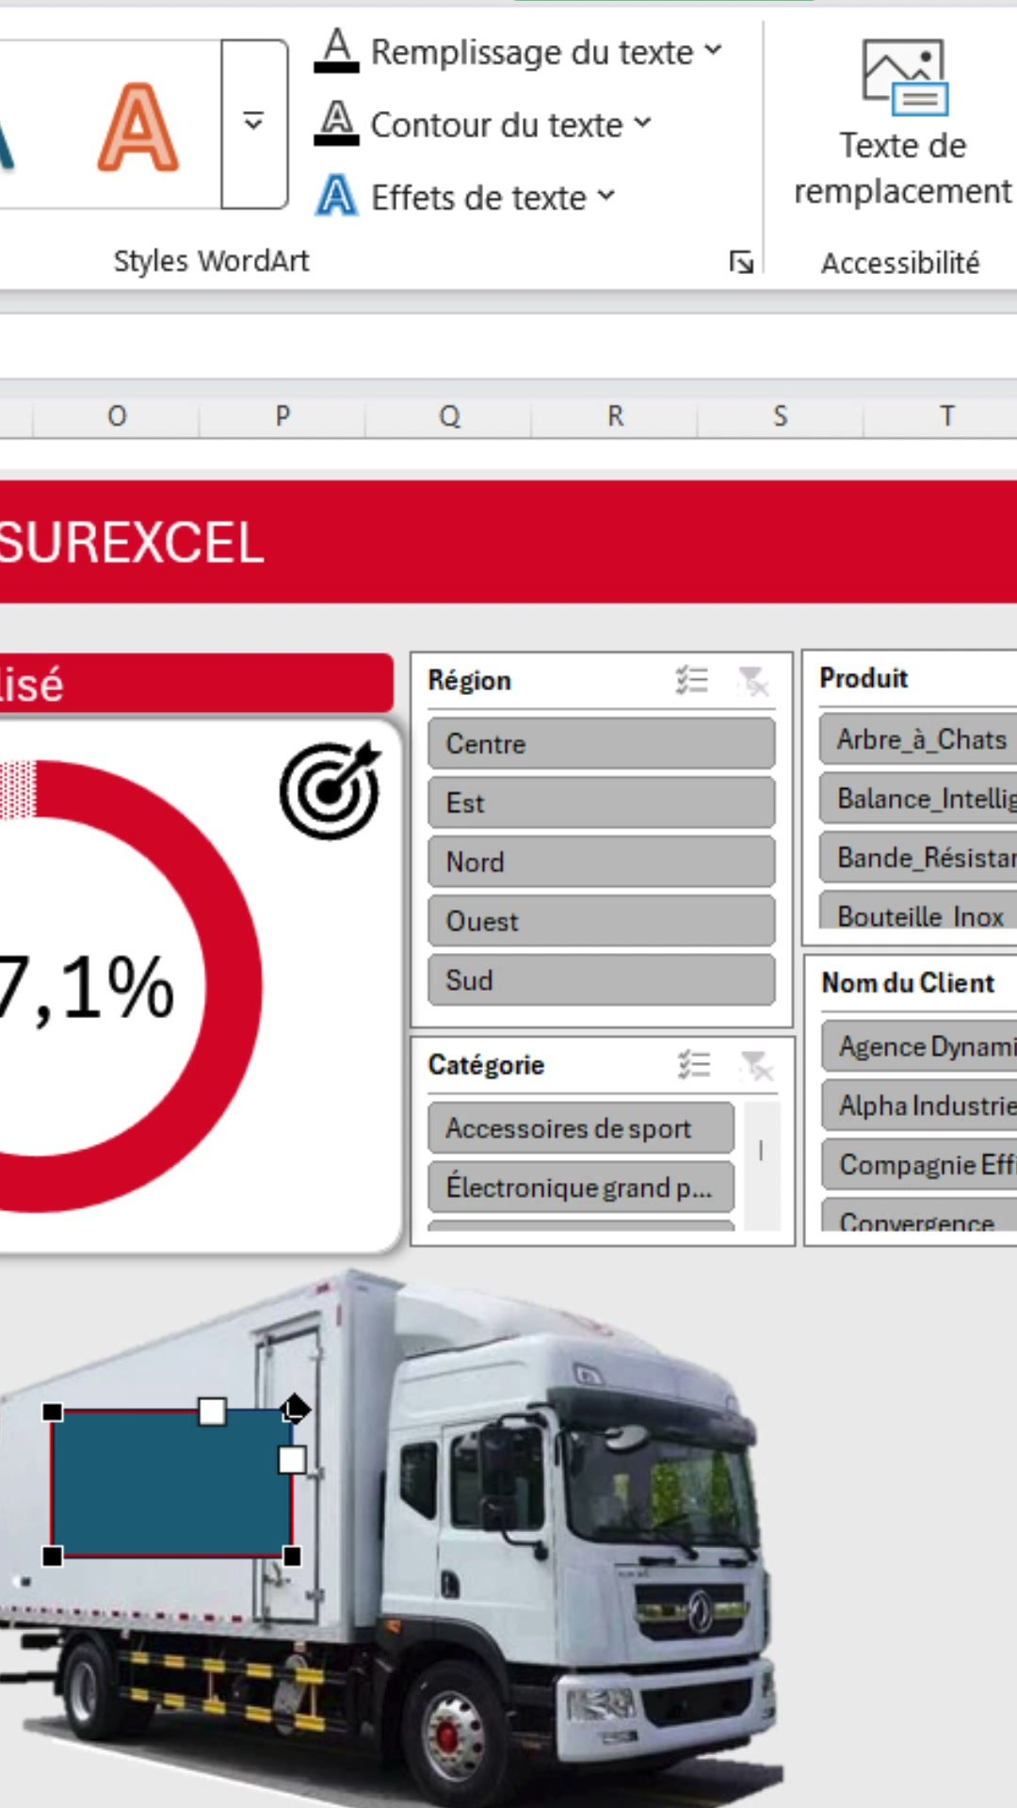Filter the Région slicer by Ouest

click(602, 921)
